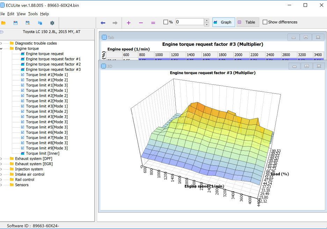
Task: Increment the value spinner up arrow
Action: (206, 20)
